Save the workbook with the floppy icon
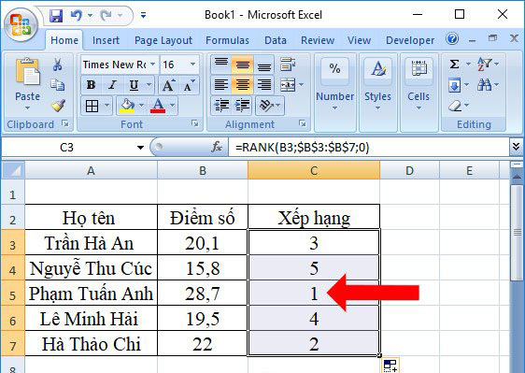Image resolution: width=525 pixels, height=373 pixels. coord(56,15)
